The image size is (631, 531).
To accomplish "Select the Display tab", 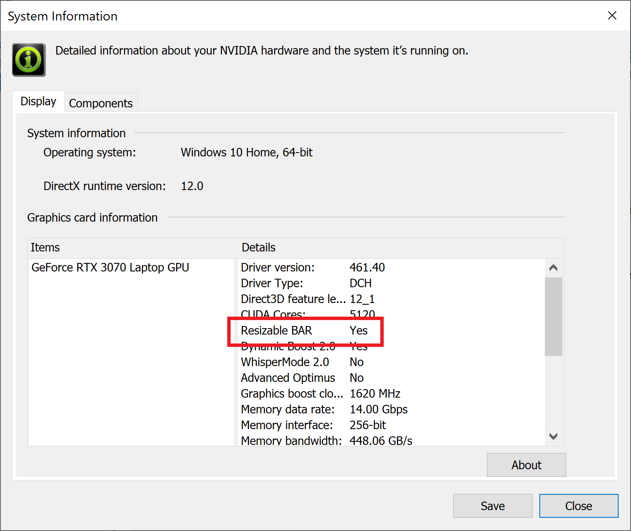I will pyautogui.click(x=38, y=101).
